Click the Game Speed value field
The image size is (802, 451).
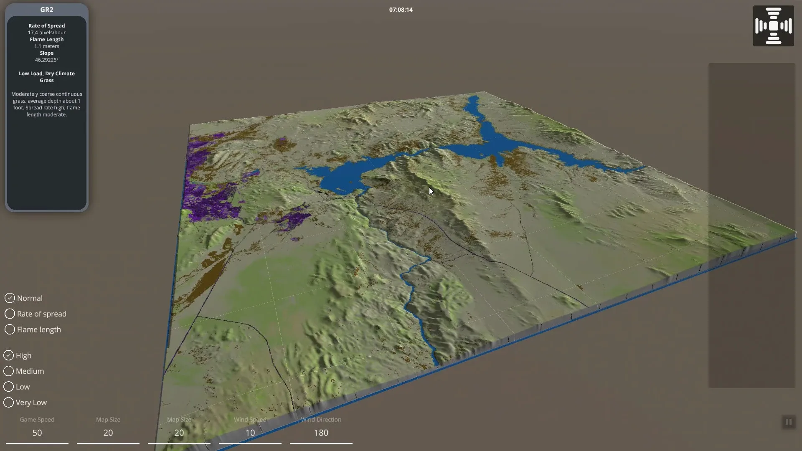37,433
